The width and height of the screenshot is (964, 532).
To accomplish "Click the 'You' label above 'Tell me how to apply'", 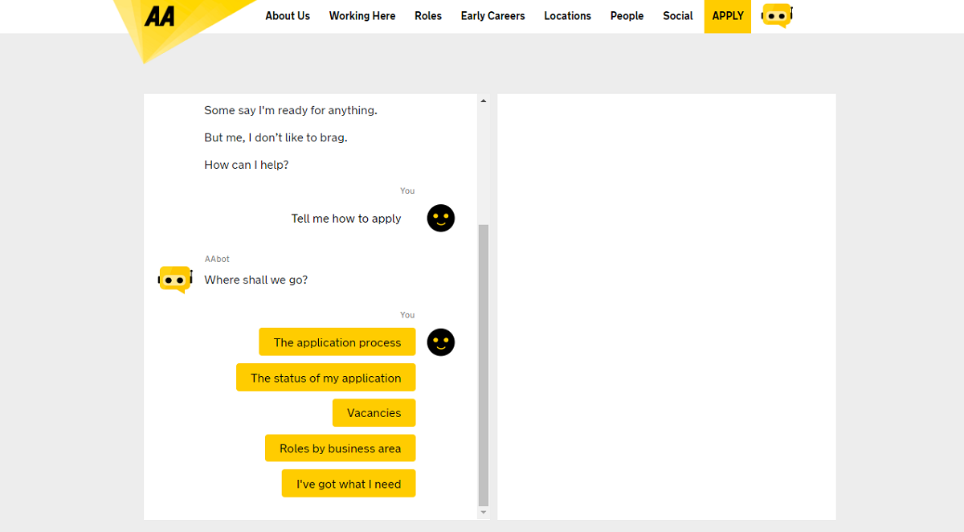I will click(x=407, y=190).
